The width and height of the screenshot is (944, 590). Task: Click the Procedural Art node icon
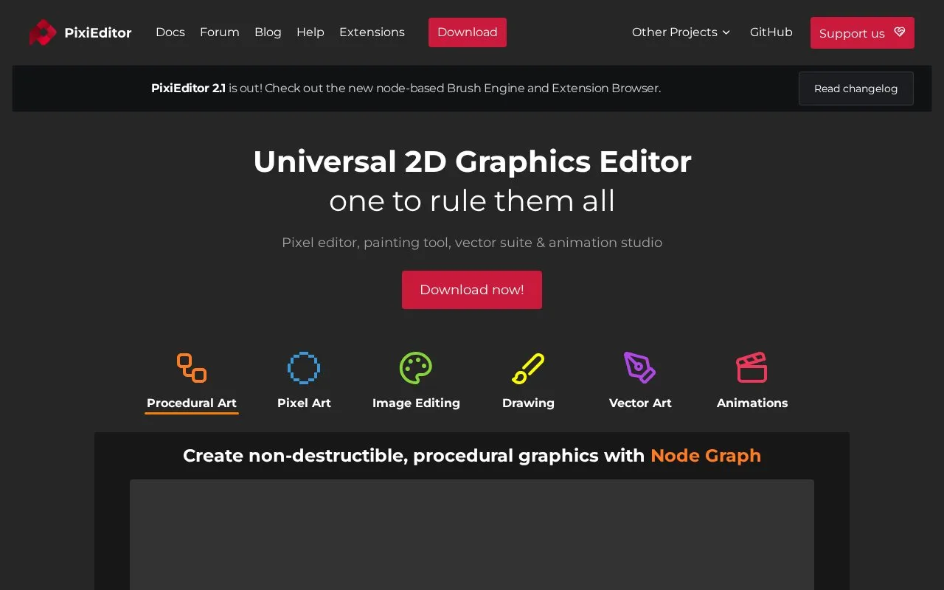(x=192, y=368)
